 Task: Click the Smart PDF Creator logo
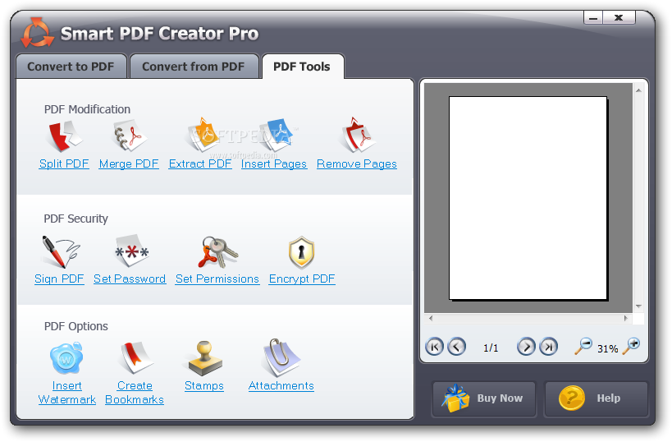37,33
